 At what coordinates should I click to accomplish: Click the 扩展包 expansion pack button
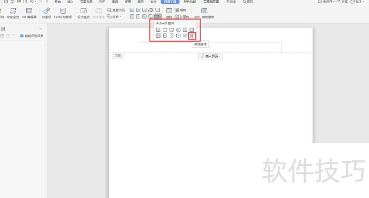click(x=182, y=17)
